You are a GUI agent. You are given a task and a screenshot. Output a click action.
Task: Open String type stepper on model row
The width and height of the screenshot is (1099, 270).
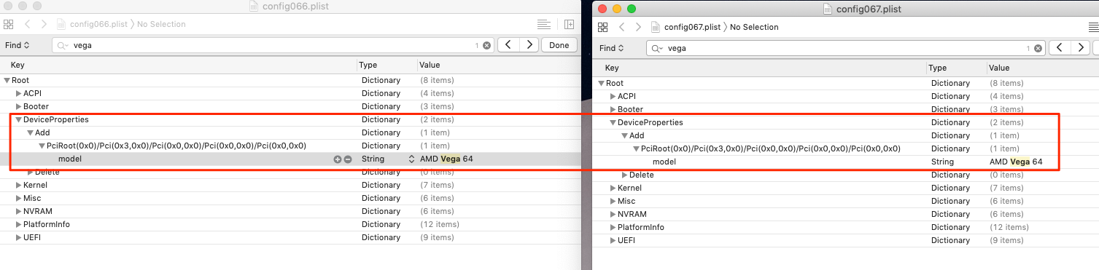pos(411,159)
